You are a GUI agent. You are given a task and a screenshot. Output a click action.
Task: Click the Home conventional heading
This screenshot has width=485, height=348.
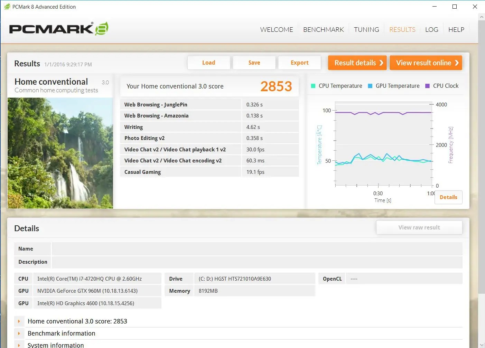(x=51, y=82)
